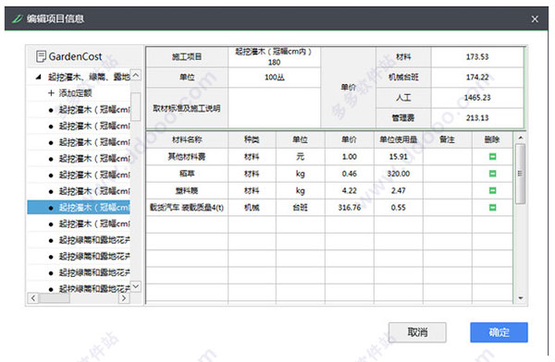This screenshot has width=555, height=362.
Task: Select first 起挖绿篱和露地花卉 tree item
Action: click(x=79, y=240)
